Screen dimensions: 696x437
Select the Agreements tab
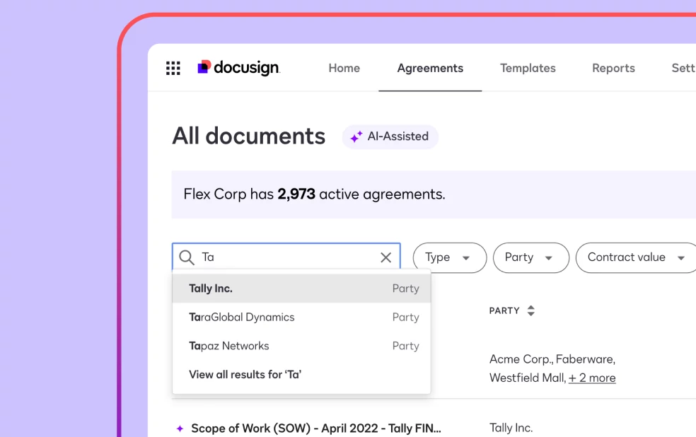(x=430, y=68)
